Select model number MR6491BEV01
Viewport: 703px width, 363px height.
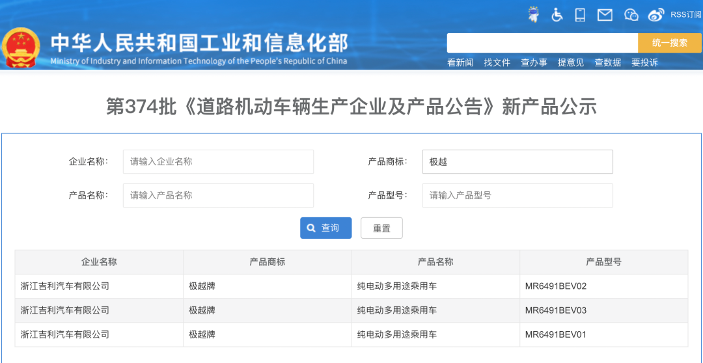555,334
